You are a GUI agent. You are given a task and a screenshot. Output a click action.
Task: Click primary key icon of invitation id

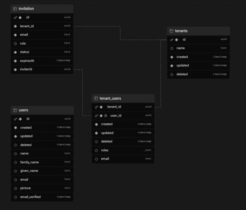tap(15, 18)
